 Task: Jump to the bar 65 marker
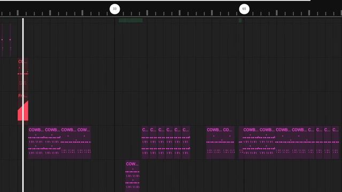244,9
